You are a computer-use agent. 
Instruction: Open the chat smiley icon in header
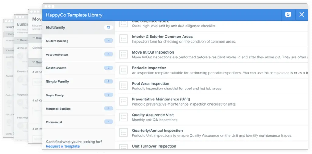pos(288,15)
